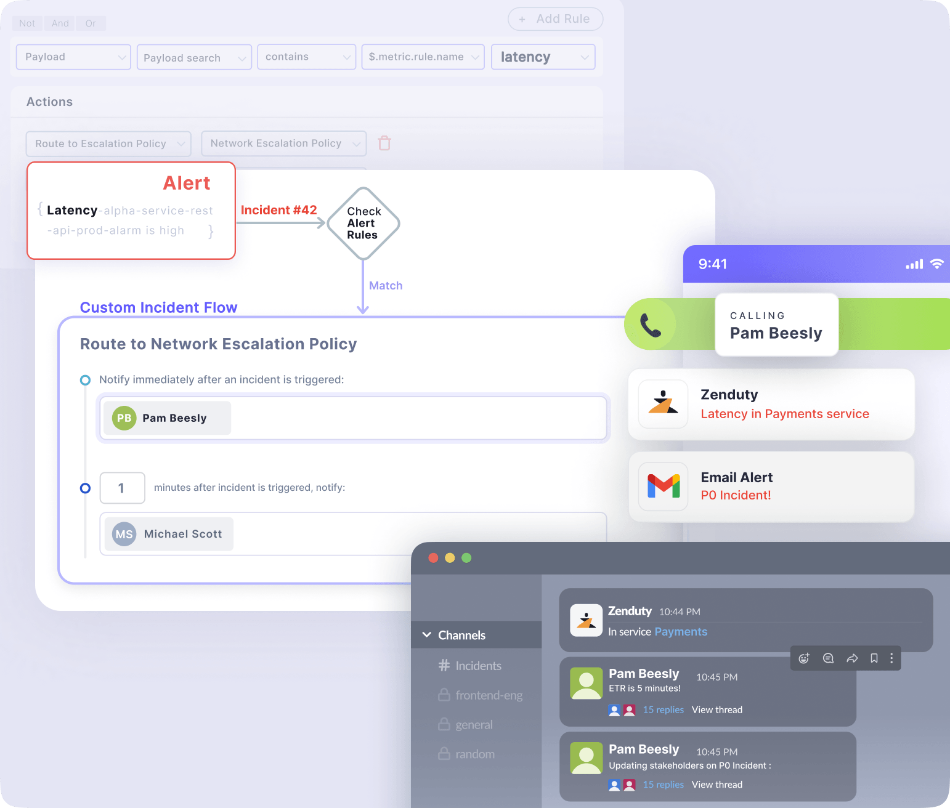
Task: Open the reply in thread icon
Action: (828, 658)
